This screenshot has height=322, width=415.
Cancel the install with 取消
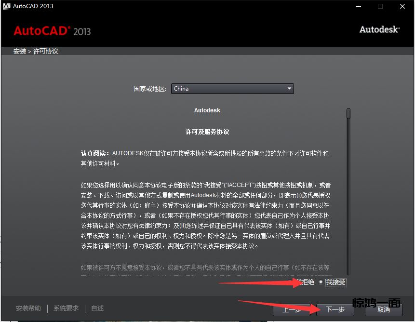point(384,309)
